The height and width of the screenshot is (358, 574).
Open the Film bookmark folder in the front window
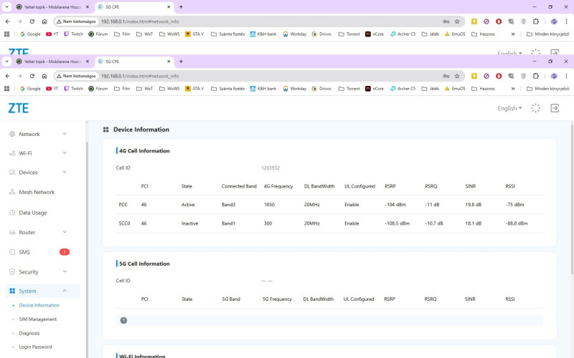pos(122,88)
